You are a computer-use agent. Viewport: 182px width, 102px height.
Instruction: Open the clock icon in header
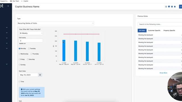coord(169,7)
